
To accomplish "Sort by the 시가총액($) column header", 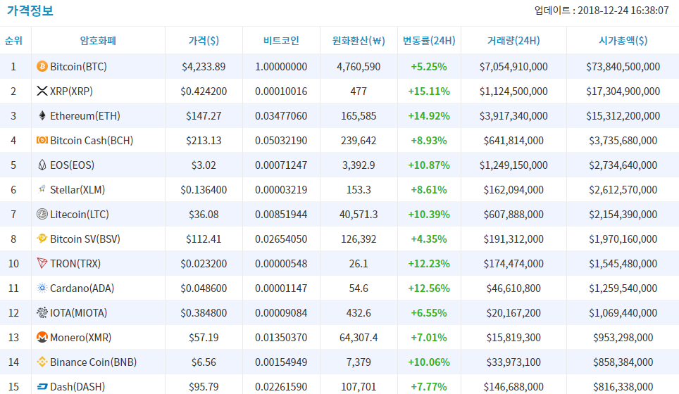I will (x=623, y=41).
